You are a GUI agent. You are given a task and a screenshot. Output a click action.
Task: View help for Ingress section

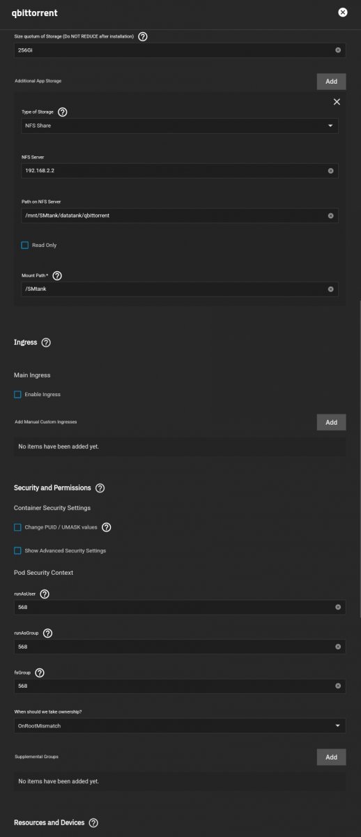click(x=46, y=342)
